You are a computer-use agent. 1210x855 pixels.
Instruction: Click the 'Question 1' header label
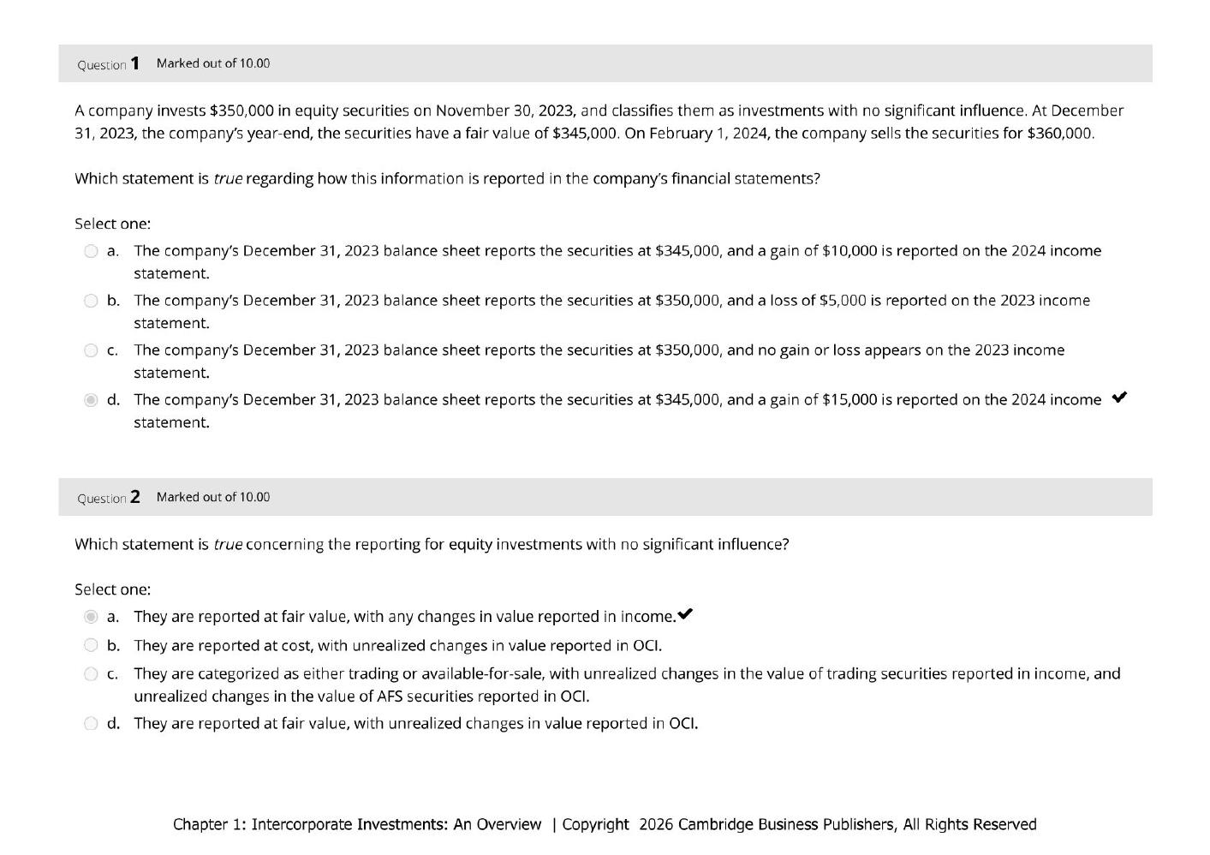coord(109,64)
